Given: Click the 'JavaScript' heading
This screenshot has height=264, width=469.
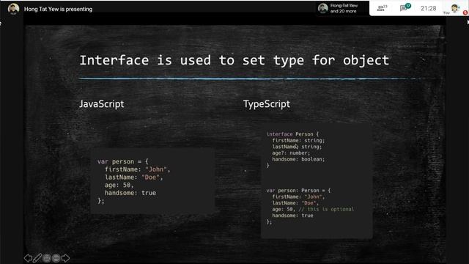Looking at the screenshot, I should 102,104.
